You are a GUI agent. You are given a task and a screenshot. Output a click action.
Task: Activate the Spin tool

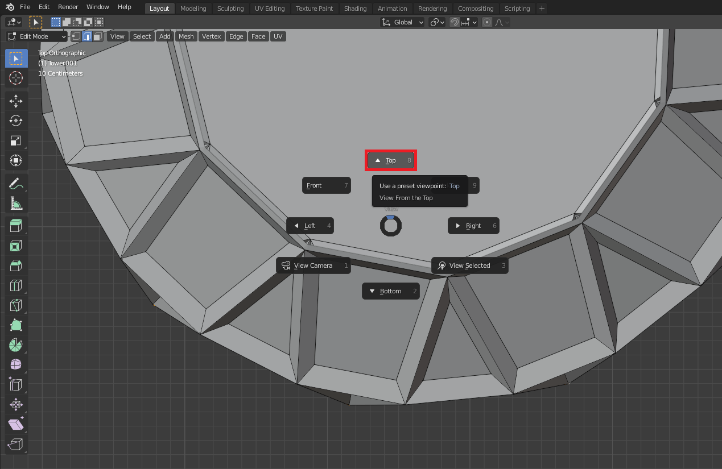(x=16, y=345)
